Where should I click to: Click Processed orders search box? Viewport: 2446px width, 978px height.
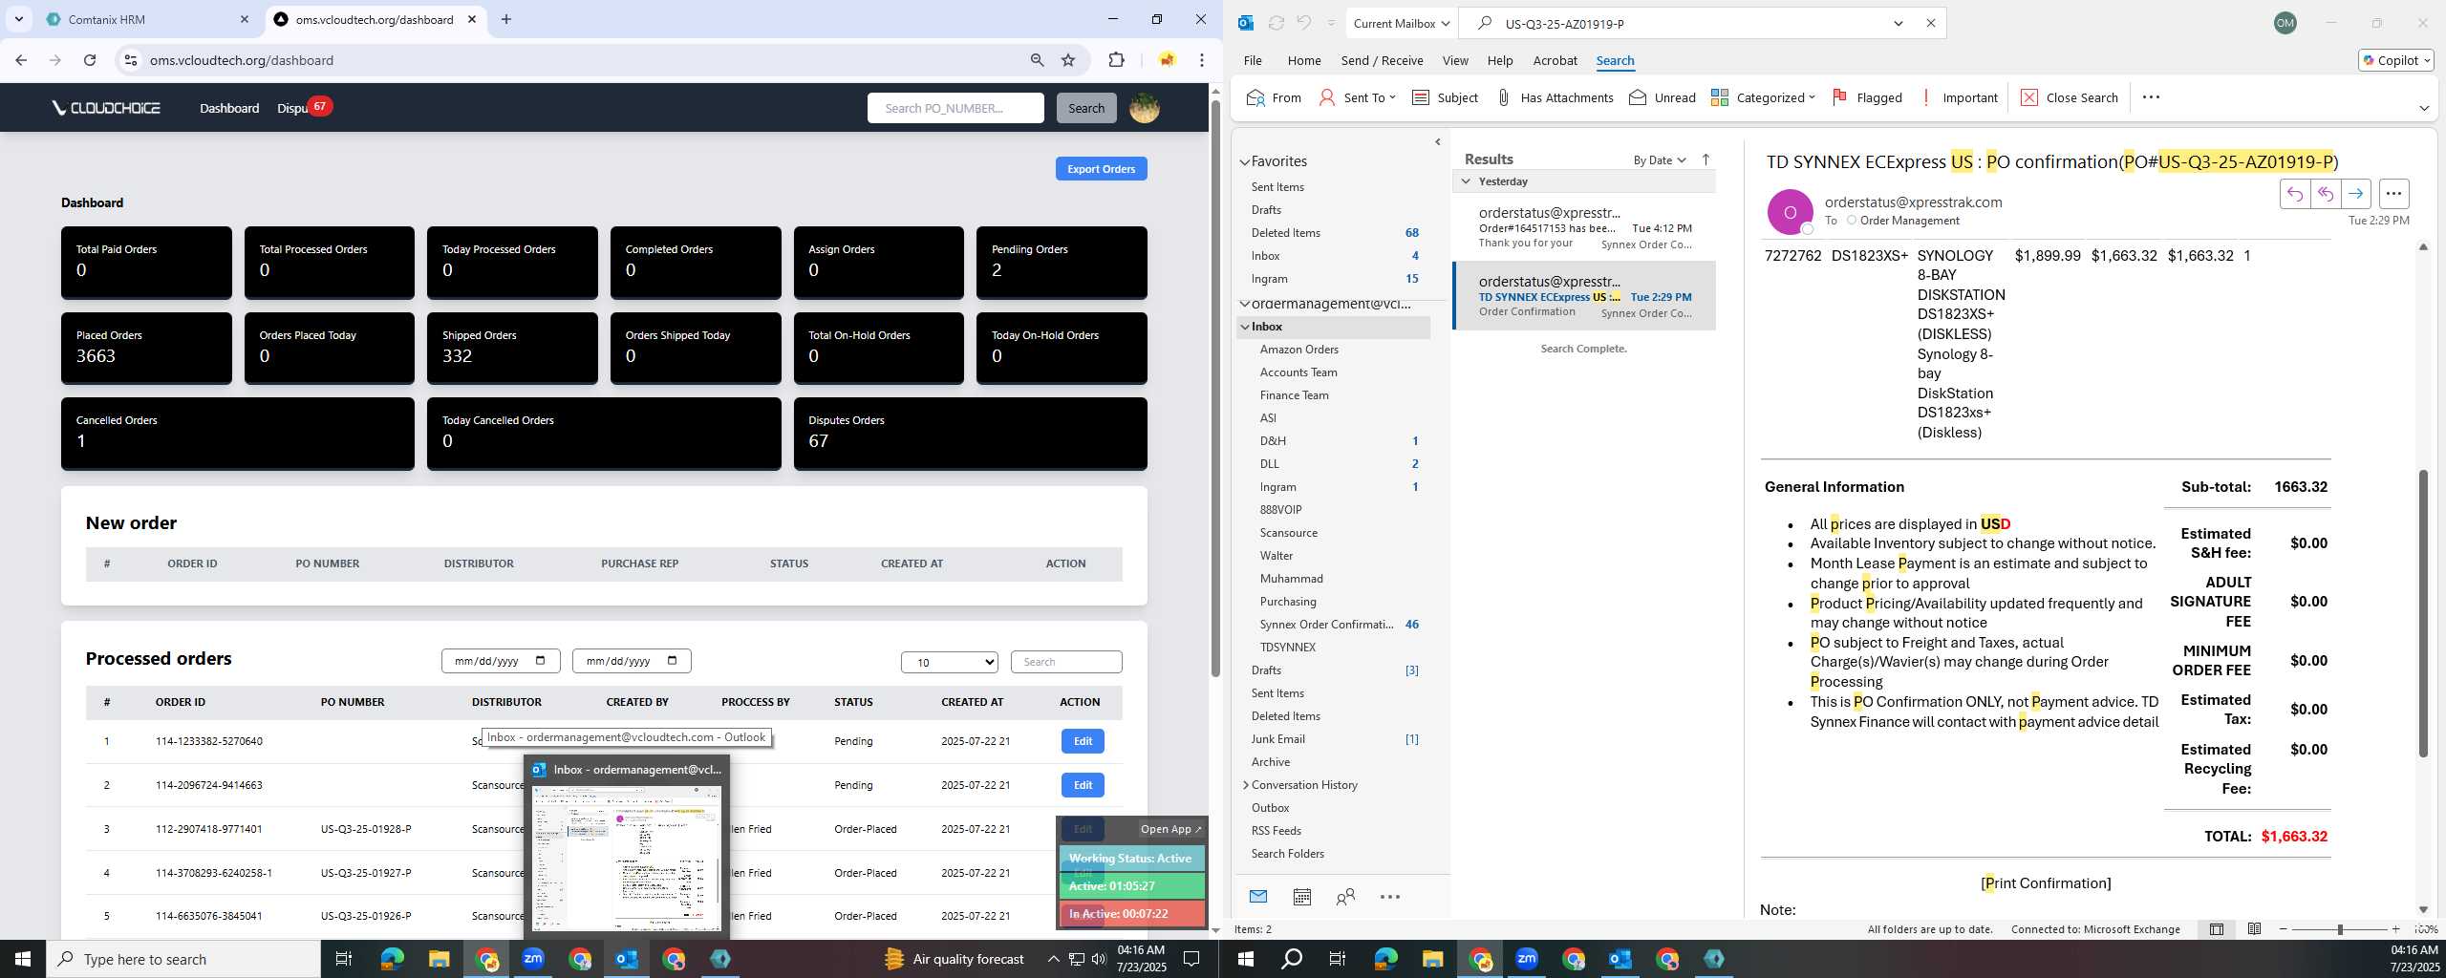[1065, 662]
